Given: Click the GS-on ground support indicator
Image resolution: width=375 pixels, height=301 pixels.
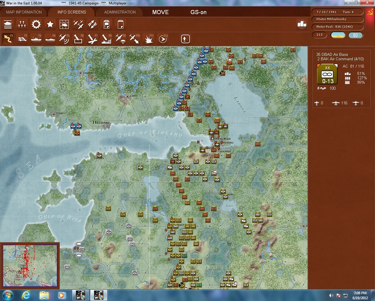Looking at the screenshot, I should [x=198, y=12].
